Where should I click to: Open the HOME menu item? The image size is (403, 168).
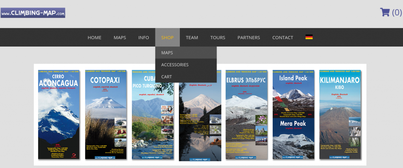[94, 37]
